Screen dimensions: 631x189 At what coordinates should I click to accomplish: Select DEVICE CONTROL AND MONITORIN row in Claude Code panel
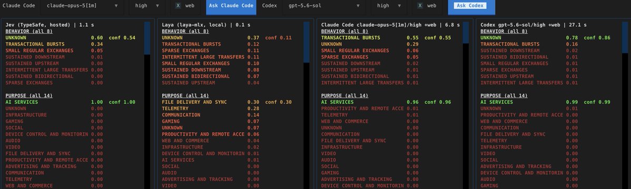point(370,185)
